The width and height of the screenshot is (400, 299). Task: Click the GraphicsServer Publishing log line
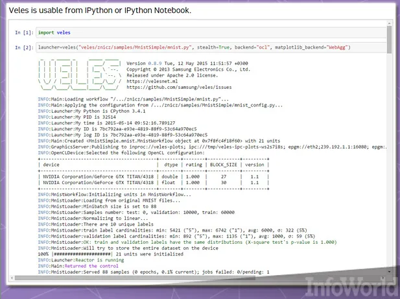pos(212,147)
